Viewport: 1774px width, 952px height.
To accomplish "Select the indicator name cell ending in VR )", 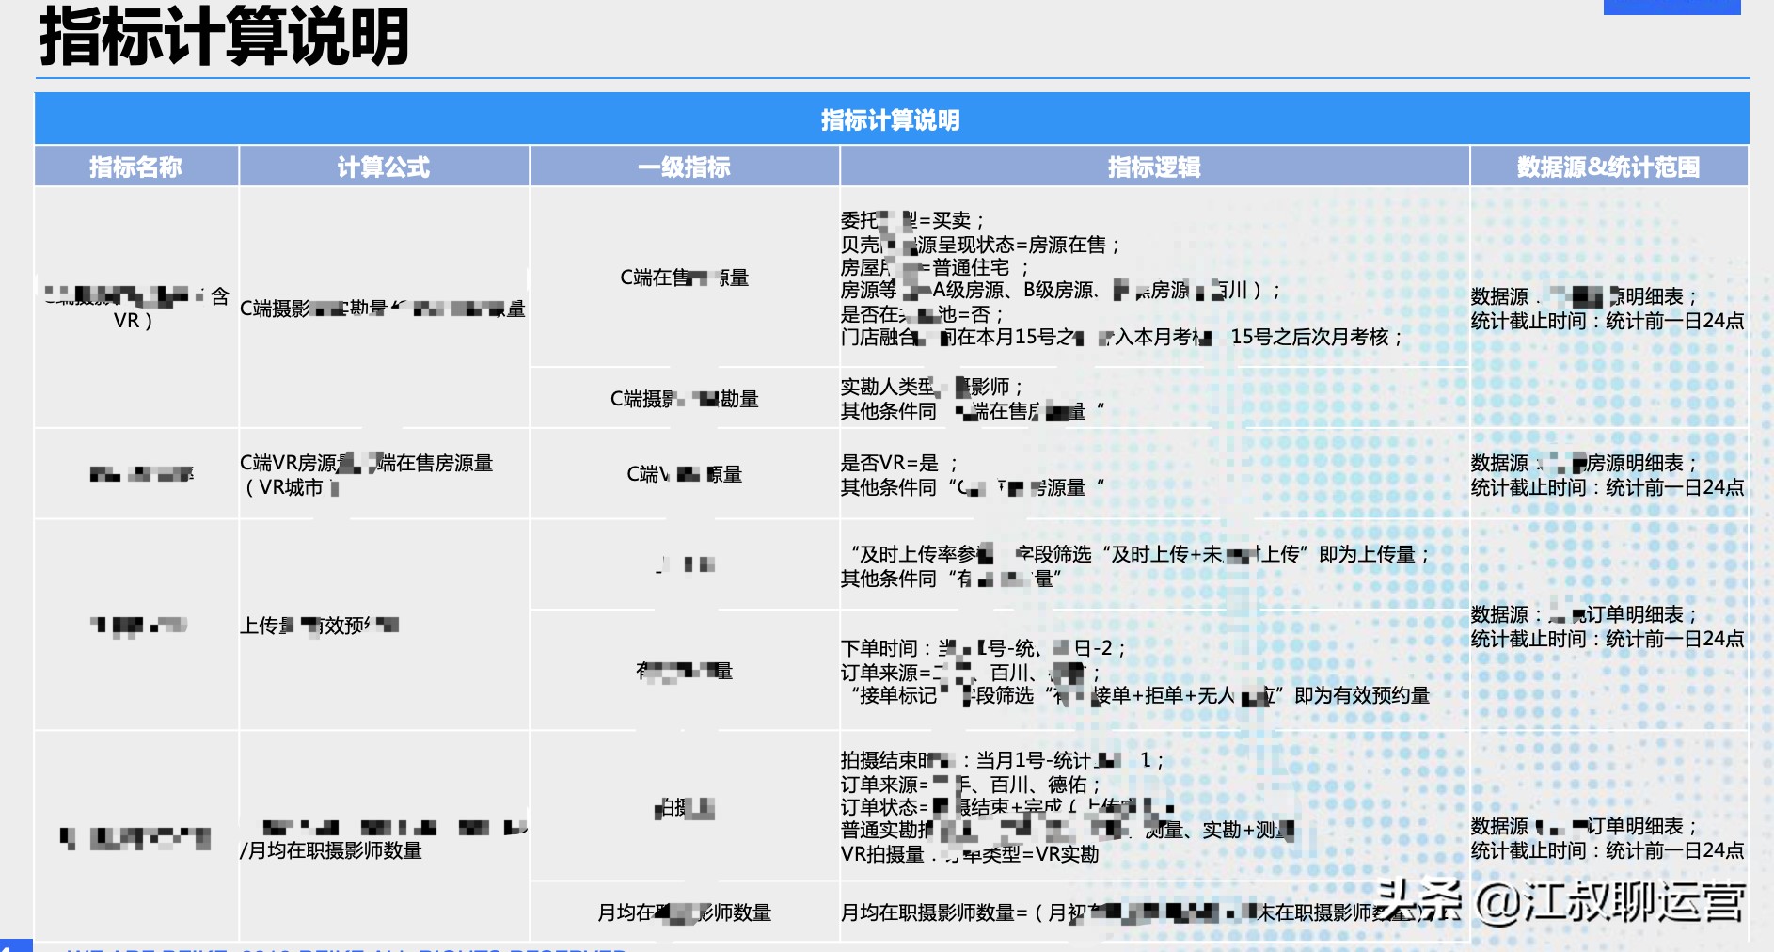I will 135,308.
